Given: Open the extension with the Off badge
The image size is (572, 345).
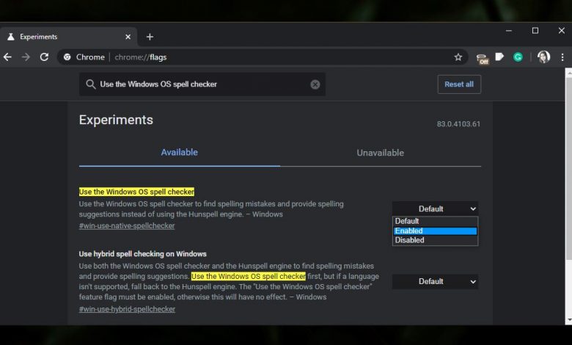Looking at the screenshot, I should 483,58.
